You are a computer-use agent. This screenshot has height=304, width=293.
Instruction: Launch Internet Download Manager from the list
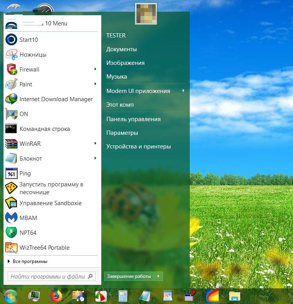pos(56,99)
